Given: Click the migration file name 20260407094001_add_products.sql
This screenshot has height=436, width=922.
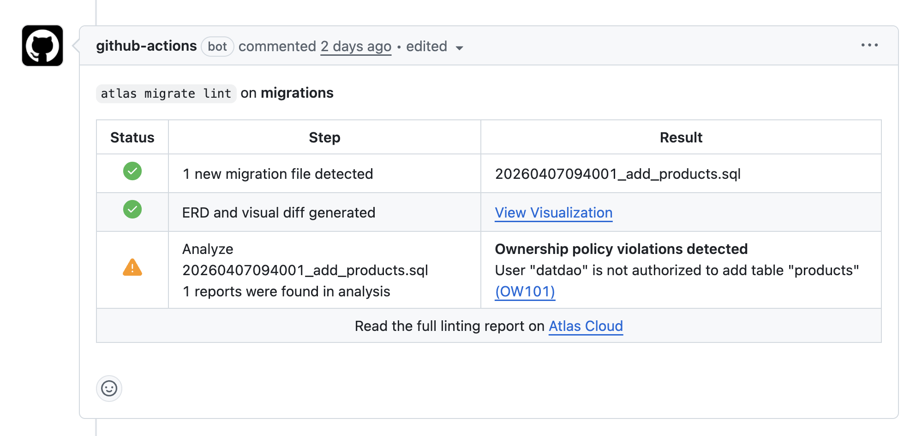Looking at the screenshot, I should (618, 174).
